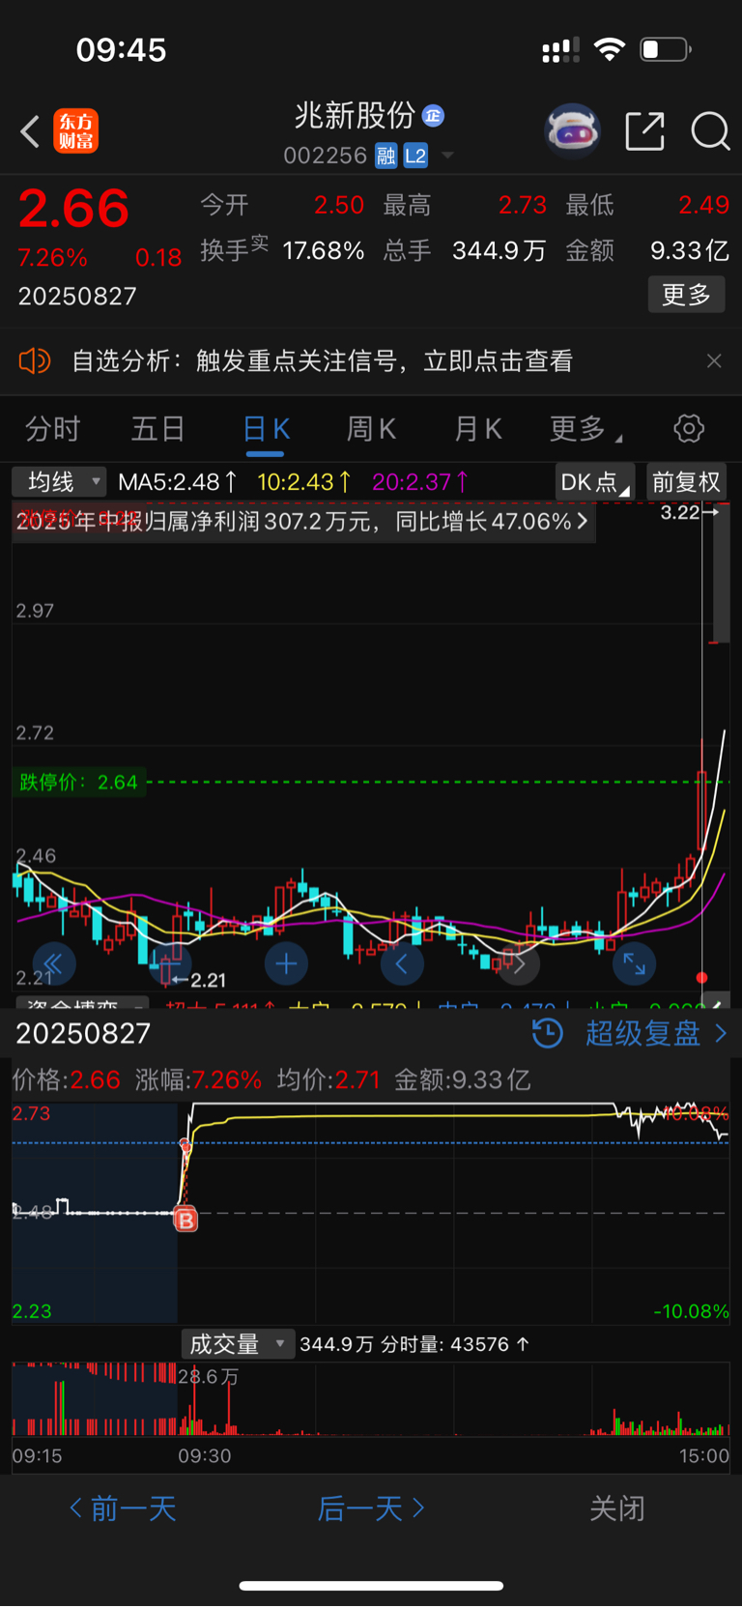
Task: Go to 后一天
Action: (371, 1508)
